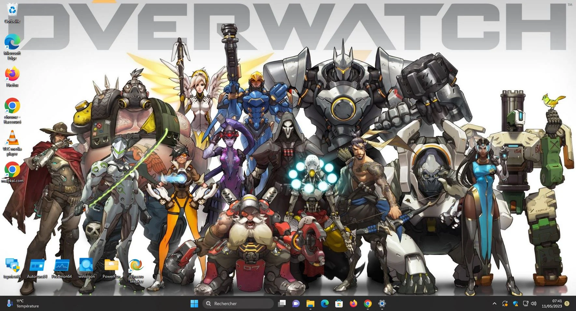Open Windows Security tray icon with warning
Viewport: 576px width, 311px height.
(x=515, y=304)
